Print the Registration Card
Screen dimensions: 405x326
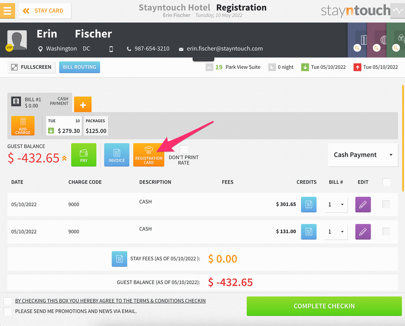[x=149, y=155]
